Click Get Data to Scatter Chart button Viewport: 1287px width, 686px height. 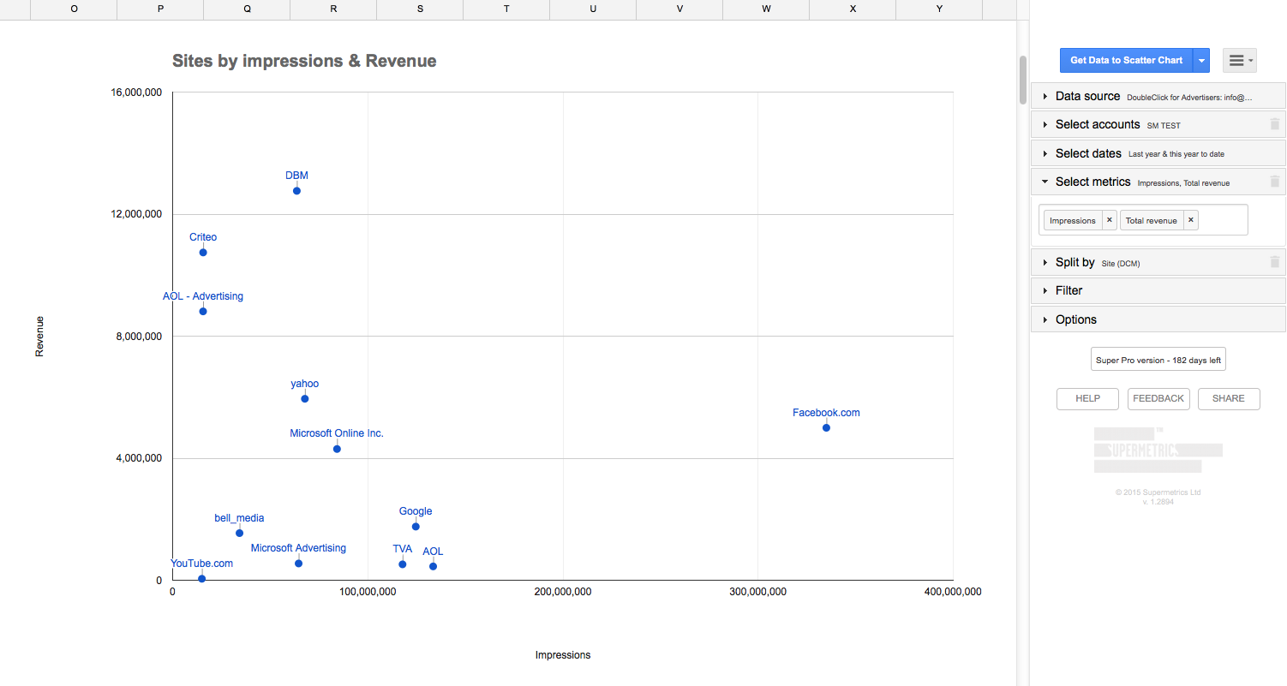(x=1126, y=60)
